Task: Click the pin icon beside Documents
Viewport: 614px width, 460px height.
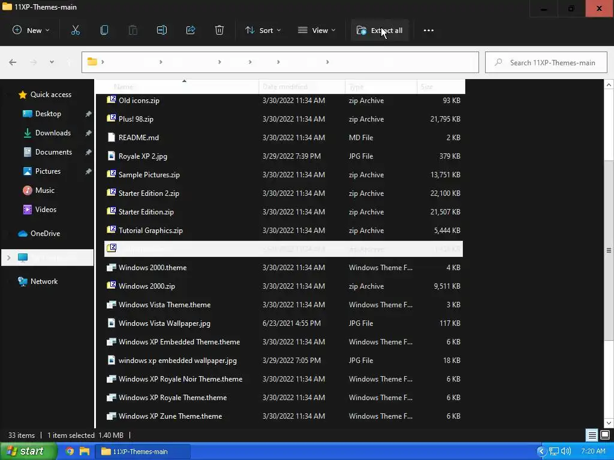Action: 88,152
